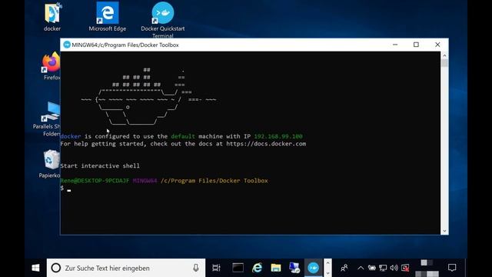Click the Rene@DESKTOP-9PCDAJF prompt text
Image resolution: width=492 pixels, height=277 pixels.
pos(95,181)
